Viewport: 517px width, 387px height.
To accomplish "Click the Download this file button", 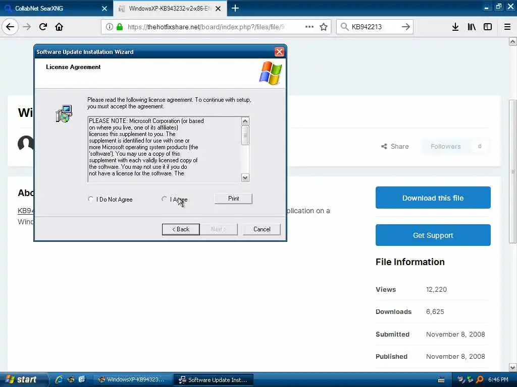I will (x=433, y=198).
